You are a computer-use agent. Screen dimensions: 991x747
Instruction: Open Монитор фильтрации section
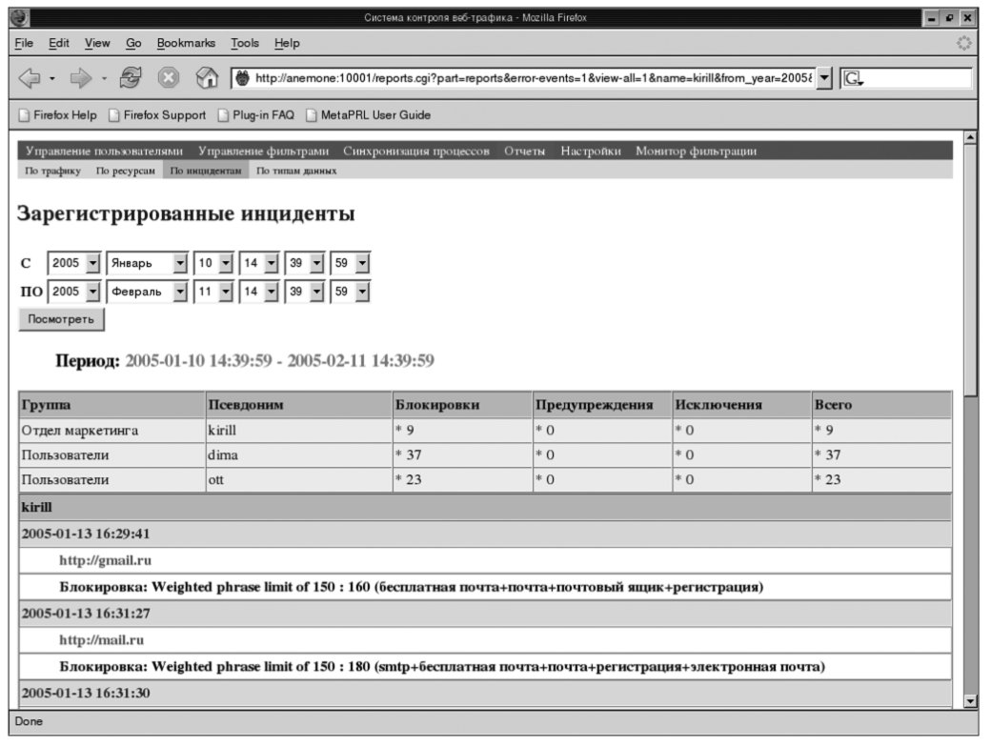click(x=696, y=151)
